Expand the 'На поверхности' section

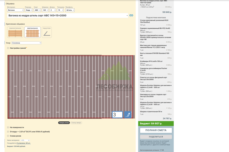click(x=8, y=127)
